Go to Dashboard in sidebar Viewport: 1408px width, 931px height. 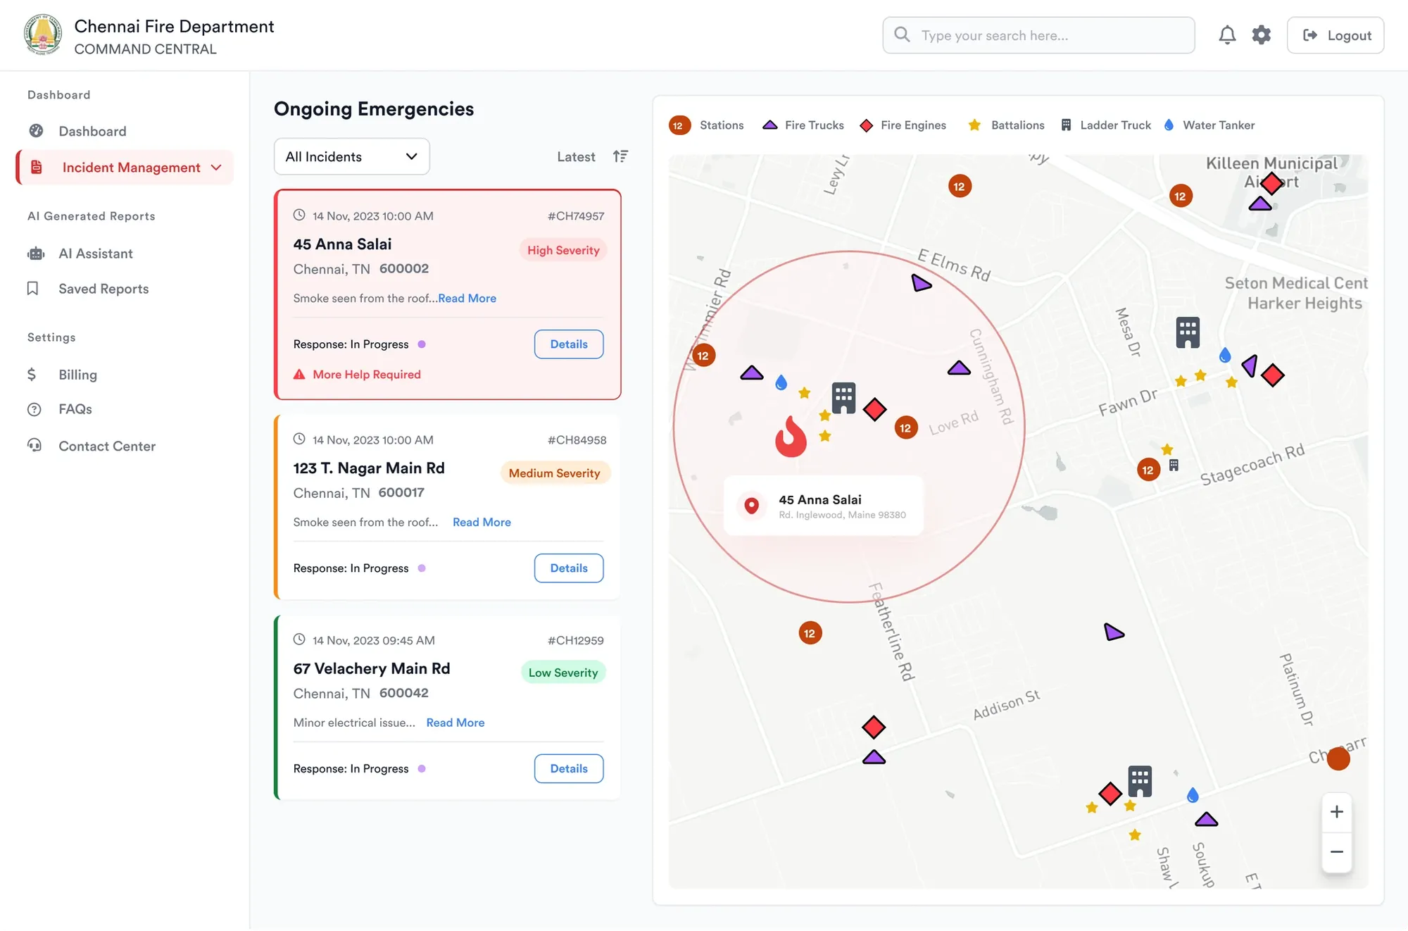pos(92,131)
